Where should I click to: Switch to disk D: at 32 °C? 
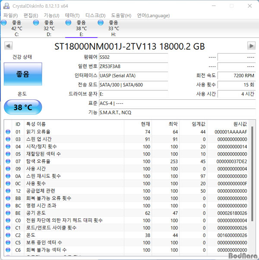[x=49, y=29]
